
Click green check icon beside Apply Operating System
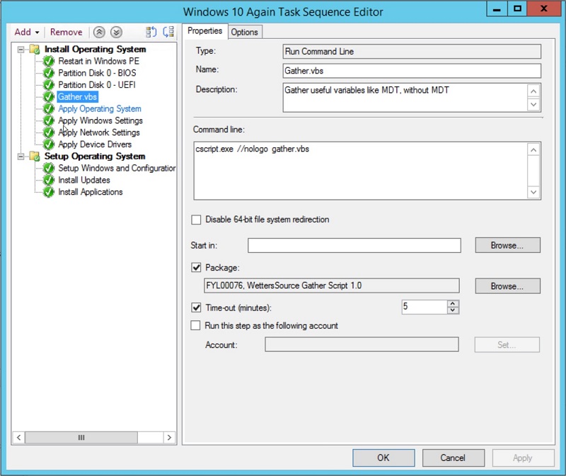click(x=49, y=109)
